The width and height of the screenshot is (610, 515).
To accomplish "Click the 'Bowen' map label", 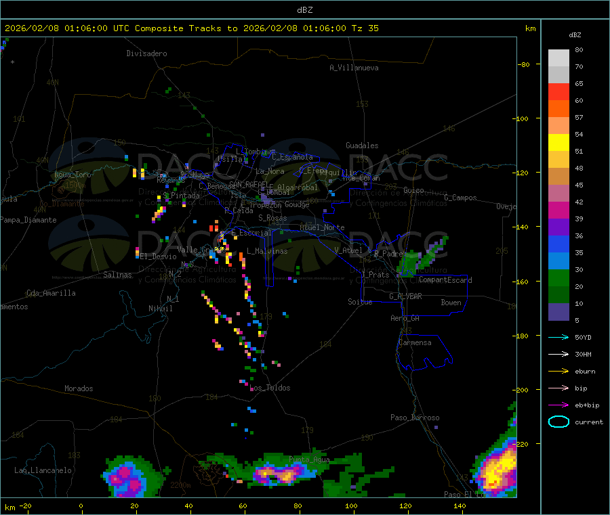I will tap(451, 303).
